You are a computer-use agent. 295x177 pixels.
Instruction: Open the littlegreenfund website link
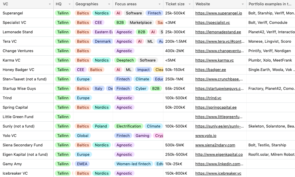(x=219, y=117)
